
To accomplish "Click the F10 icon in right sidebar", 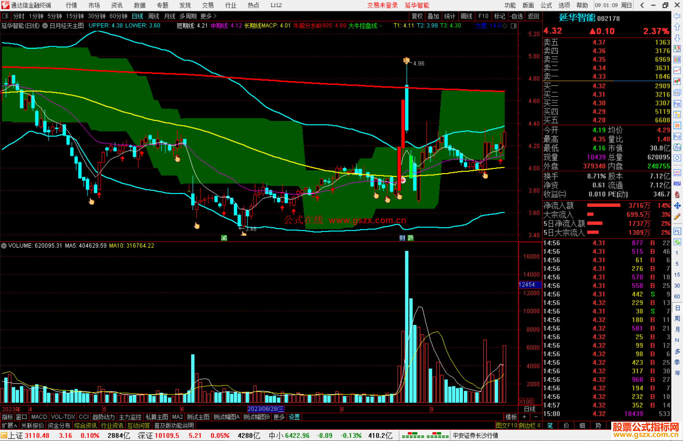I will (x=677, y=104).
